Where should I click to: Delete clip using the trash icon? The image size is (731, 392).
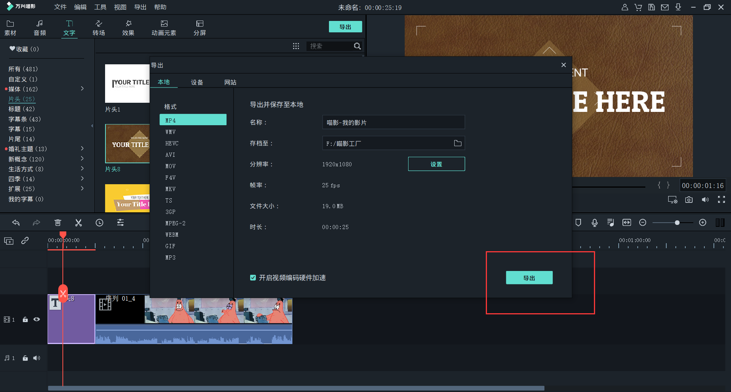tap(58, 223)
